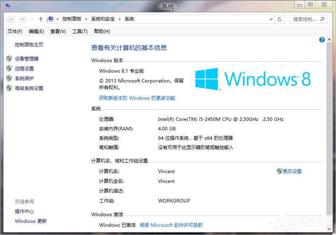Open the 查看(V) menu
This screenshot has height=235, width=336.
tap(57, 31)
